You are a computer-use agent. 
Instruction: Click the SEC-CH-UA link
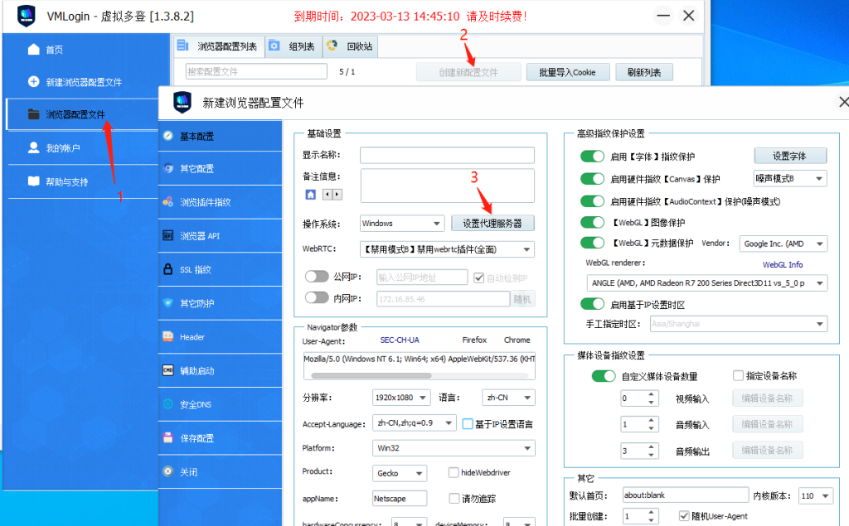[x=400, y=340]
